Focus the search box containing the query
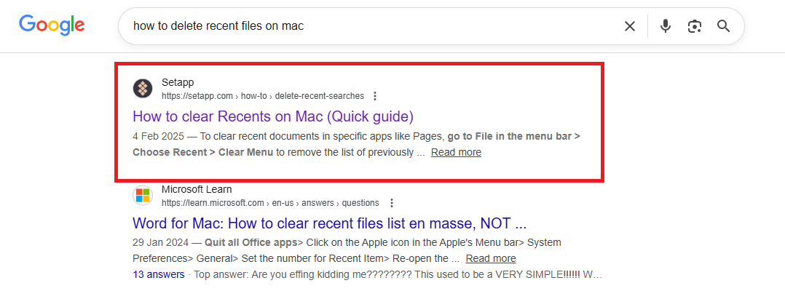This screenshot has height=299, width=785. (x=364, y=26)
